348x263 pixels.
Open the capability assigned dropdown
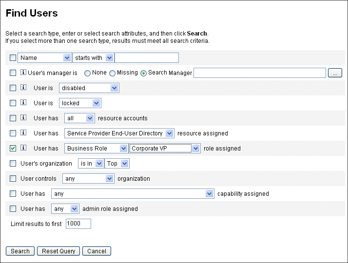click(x=133, y=194)
